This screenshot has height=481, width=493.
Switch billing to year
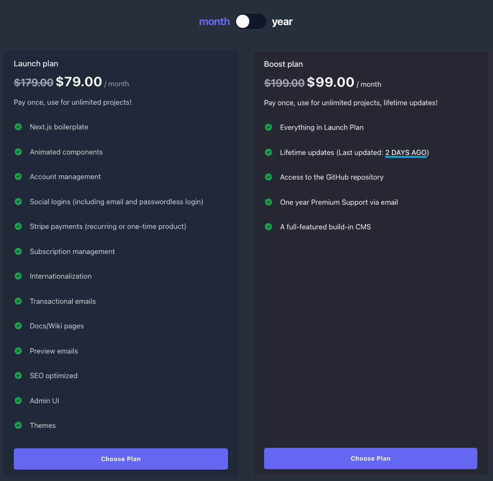[282, 21]
